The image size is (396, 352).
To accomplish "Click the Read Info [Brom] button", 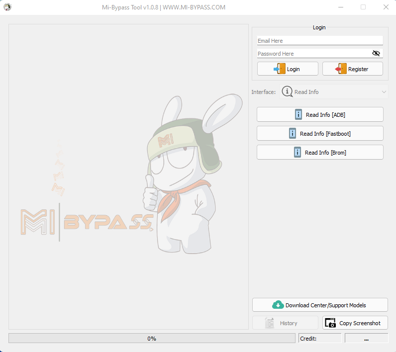I will [x=320, y=153].
